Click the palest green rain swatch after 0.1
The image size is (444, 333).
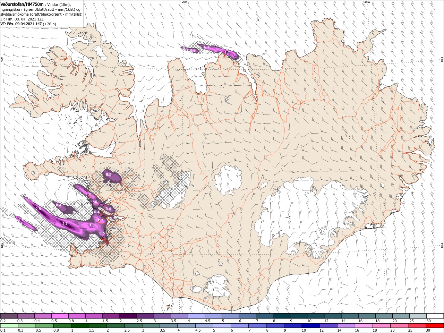point(9,325)
